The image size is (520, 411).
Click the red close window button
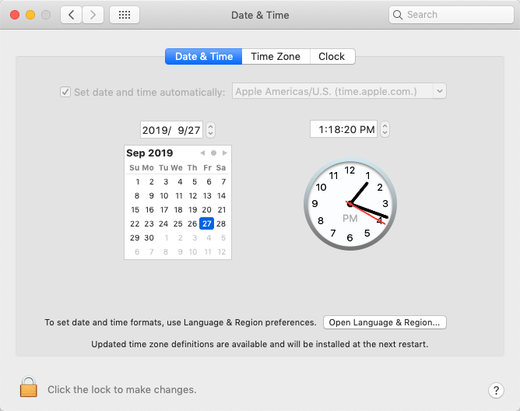point(15,15)
